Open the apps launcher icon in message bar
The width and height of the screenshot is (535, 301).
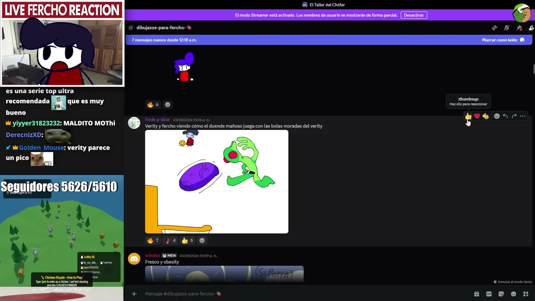(526, 294)
